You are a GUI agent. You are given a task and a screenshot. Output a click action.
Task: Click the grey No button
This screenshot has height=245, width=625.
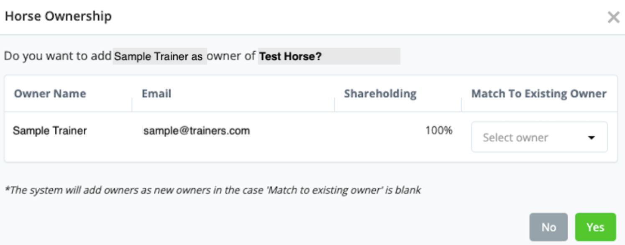pos(548,227)
